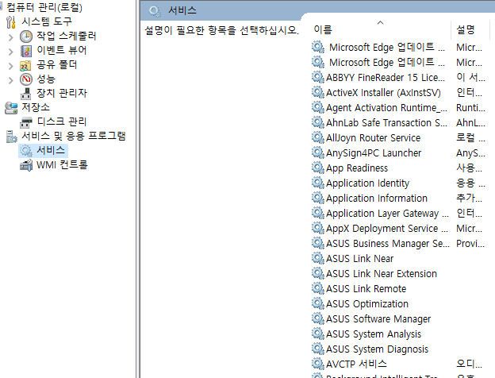
Task: Select ASUS System Analysis service
Action: click(374, 334)
